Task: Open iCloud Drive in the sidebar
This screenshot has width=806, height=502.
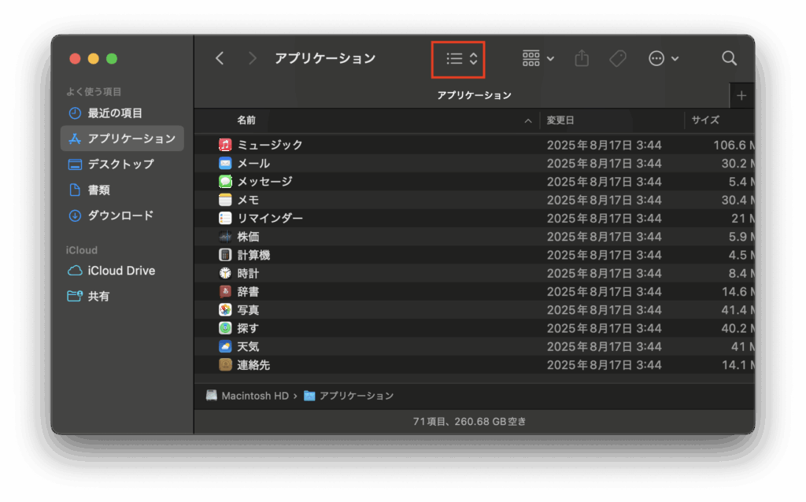Action: pyautogui.click(x=121, y=271)
